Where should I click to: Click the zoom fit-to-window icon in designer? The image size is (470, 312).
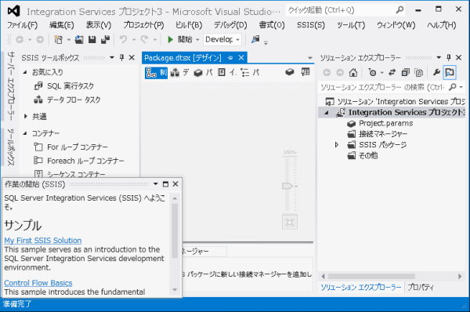[290, 223]
